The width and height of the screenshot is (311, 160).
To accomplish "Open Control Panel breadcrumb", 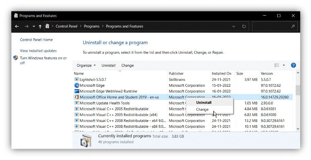I will pos(66,26).
